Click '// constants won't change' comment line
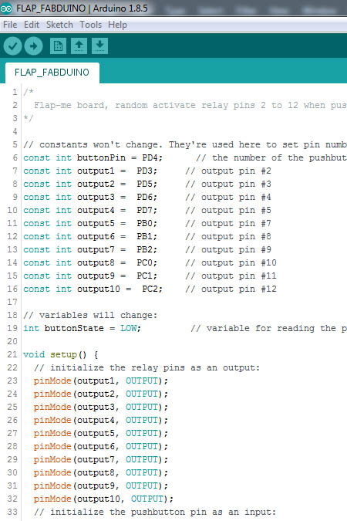This screenshot has width=347, height=521. tap(185, 145)
